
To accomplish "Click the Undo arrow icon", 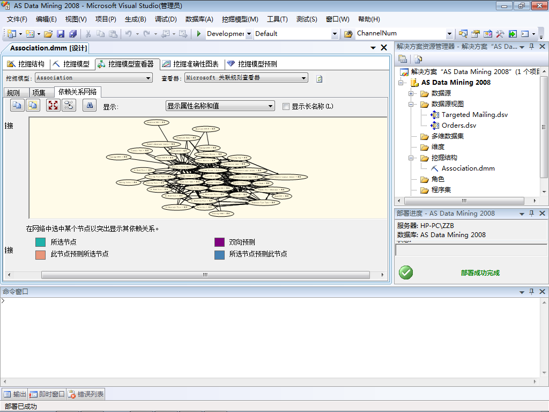I will [x=129, y=34].
